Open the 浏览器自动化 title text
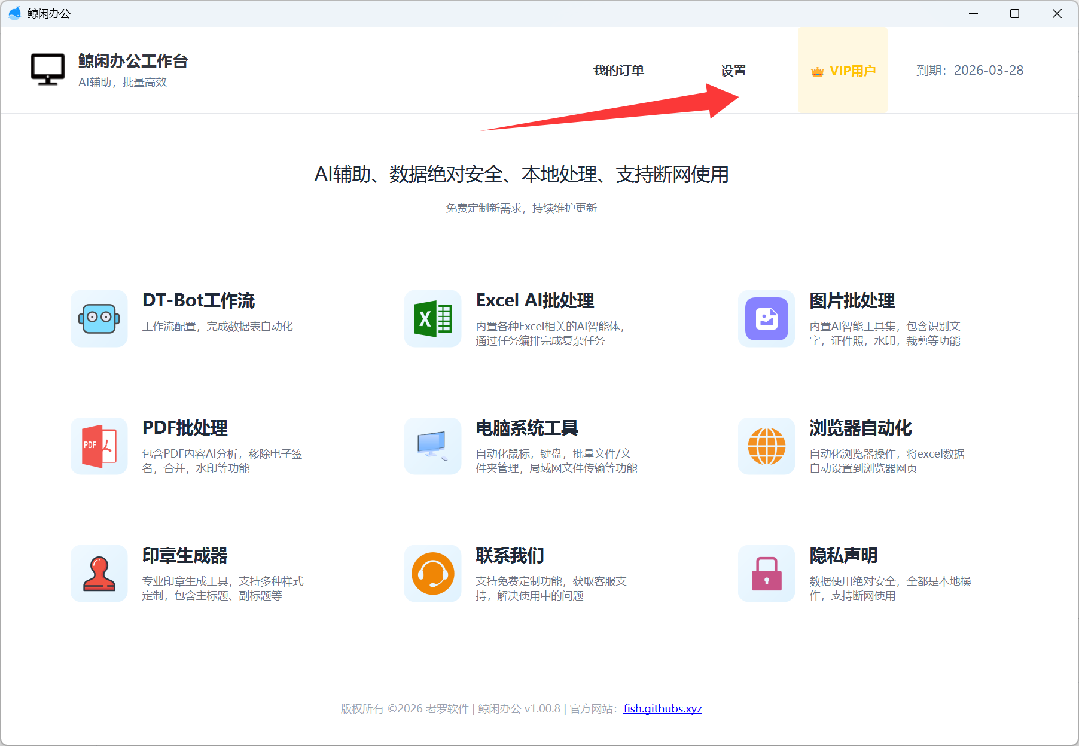This screenshot has width=1079, height=746. (x=860, y=428)
